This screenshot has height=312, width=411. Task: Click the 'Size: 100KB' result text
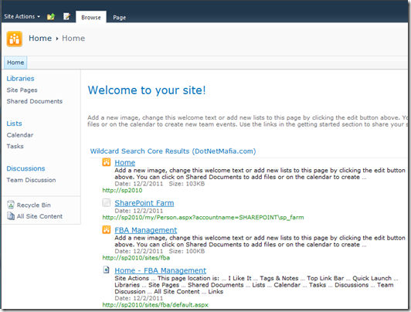(x=187, y=251)
